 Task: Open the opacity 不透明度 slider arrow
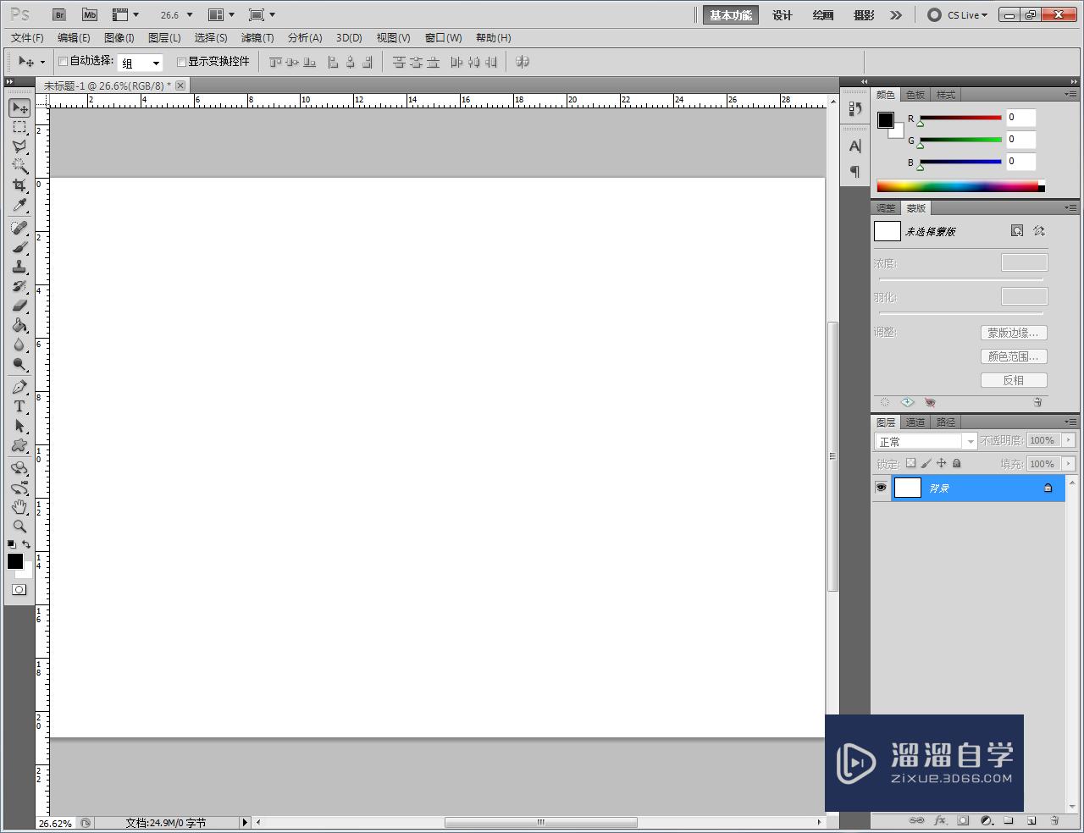pos(1069,440)
